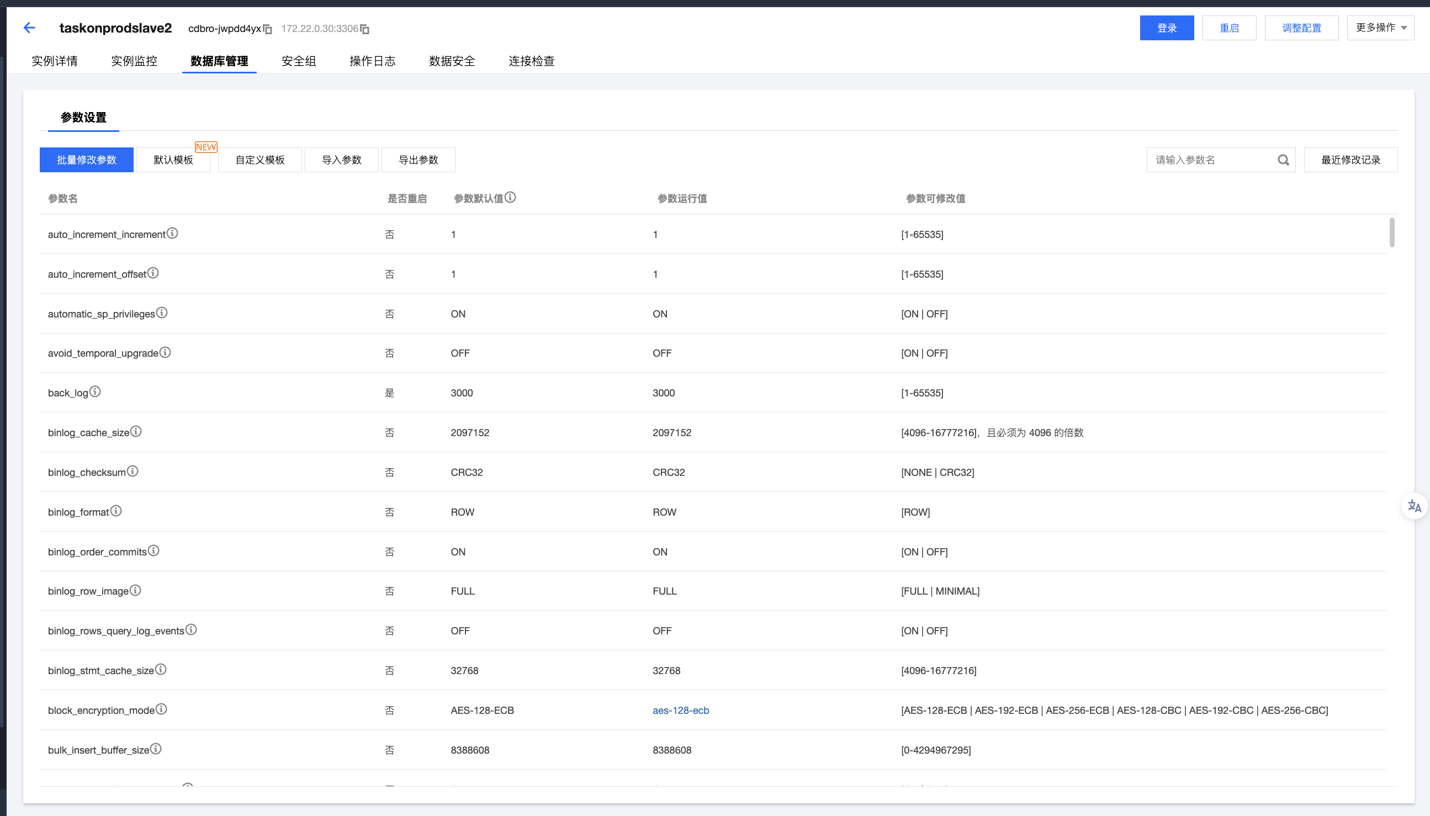Show info for binlog_checksum parameter

tap(133, 471)
